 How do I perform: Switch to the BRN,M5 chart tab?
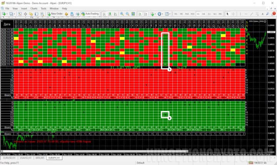point(39,157)
